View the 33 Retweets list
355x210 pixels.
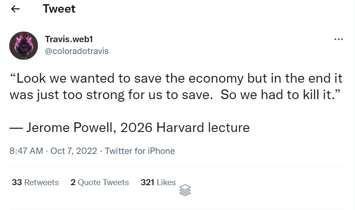[x=35, y=182]
